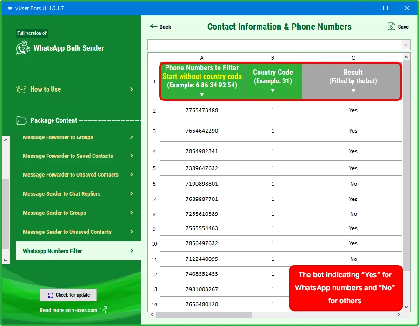Click phone number cell 7656480120
This screenshot has width=419, height=326.
[202, 304]
